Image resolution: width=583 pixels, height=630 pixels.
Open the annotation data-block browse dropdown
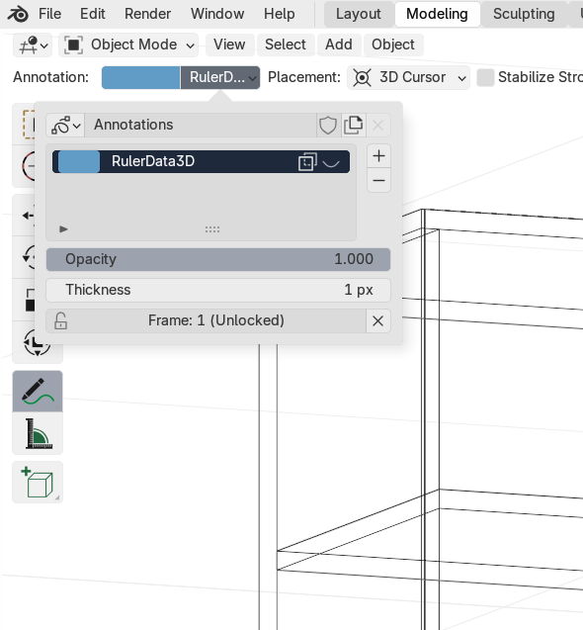[x=65, y=126]
